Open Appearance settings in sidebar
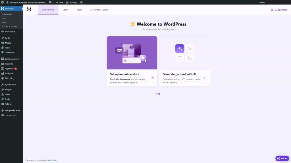The height and width of the screenshot is (163, 291). tap(10, 85)
